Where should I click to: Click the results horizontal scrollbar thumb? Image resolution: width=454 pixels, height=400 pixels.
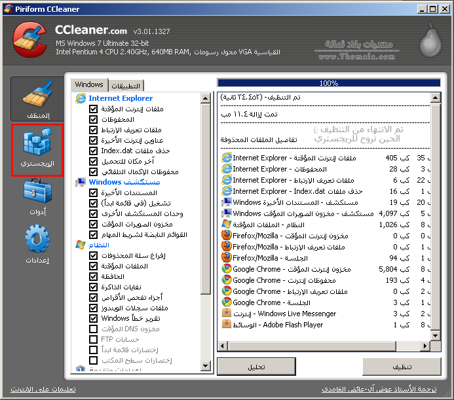coord(312,346)
